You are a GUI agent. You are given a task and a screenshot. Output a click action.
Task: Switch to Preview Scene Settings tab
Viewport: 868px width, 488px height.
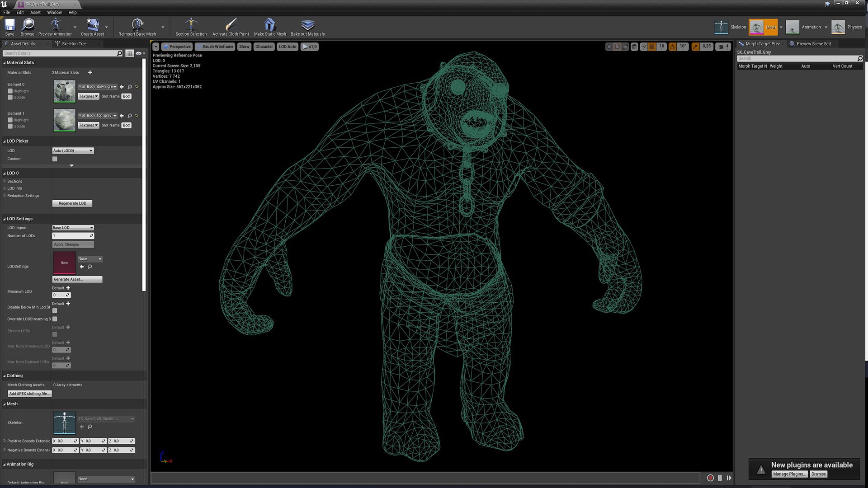(814, 44)
